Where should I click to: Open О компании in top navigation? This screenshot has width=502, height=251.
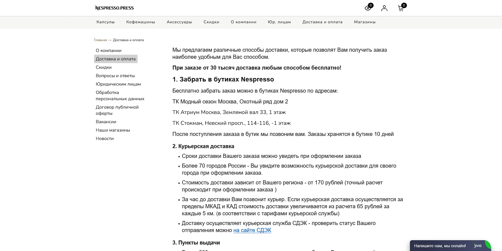pyautogui.click(x=244, y=22)
